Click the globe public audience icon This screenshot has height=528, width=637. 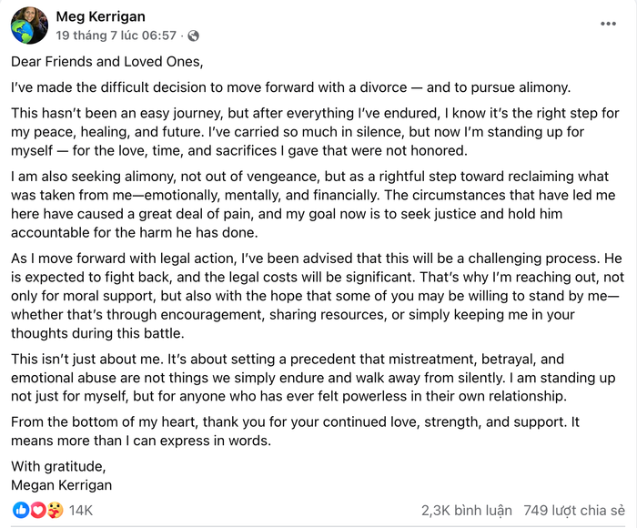193,36
